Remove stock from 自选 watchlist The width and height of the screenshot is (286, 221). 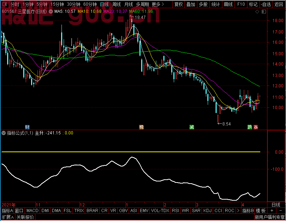[x=266, y=4]
